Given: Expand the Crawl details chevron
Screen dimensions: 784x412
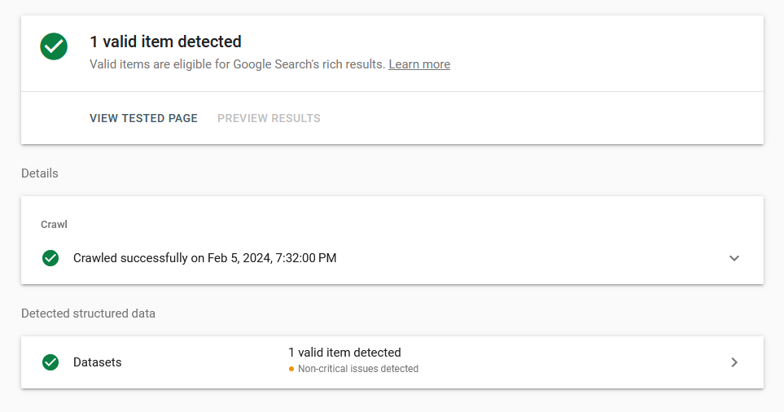Looking at the screenshot, I should point(734,258).
